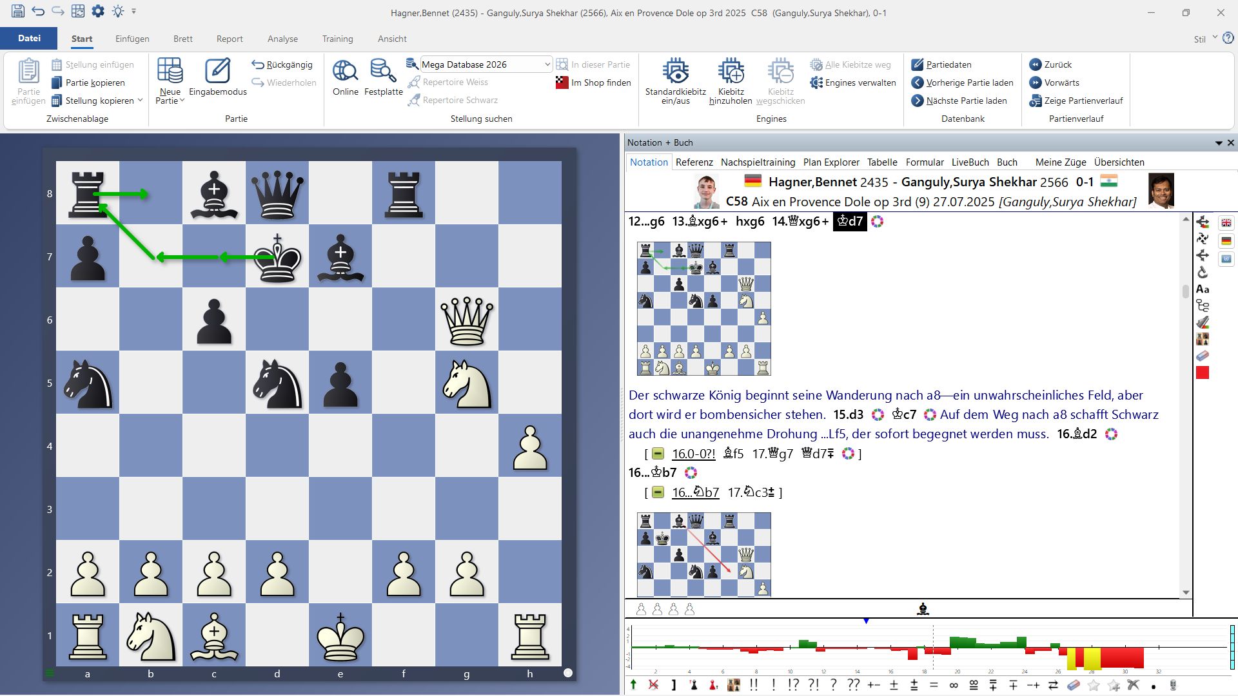Expand the Stellung kopieren dropdown arrow

pos(140,101)
